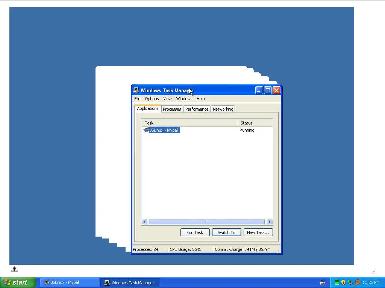Screen dimensions: 385x288
Task: Open the Options menu
Action: coord(152,99)
